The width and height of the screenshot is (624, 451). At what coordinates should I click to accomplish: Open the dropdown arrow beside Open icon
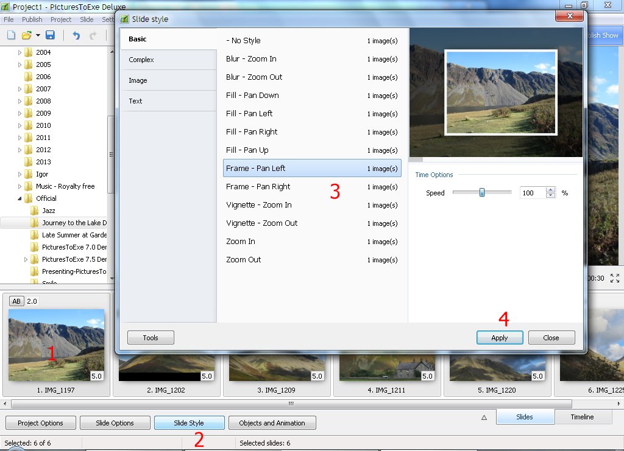38,35
